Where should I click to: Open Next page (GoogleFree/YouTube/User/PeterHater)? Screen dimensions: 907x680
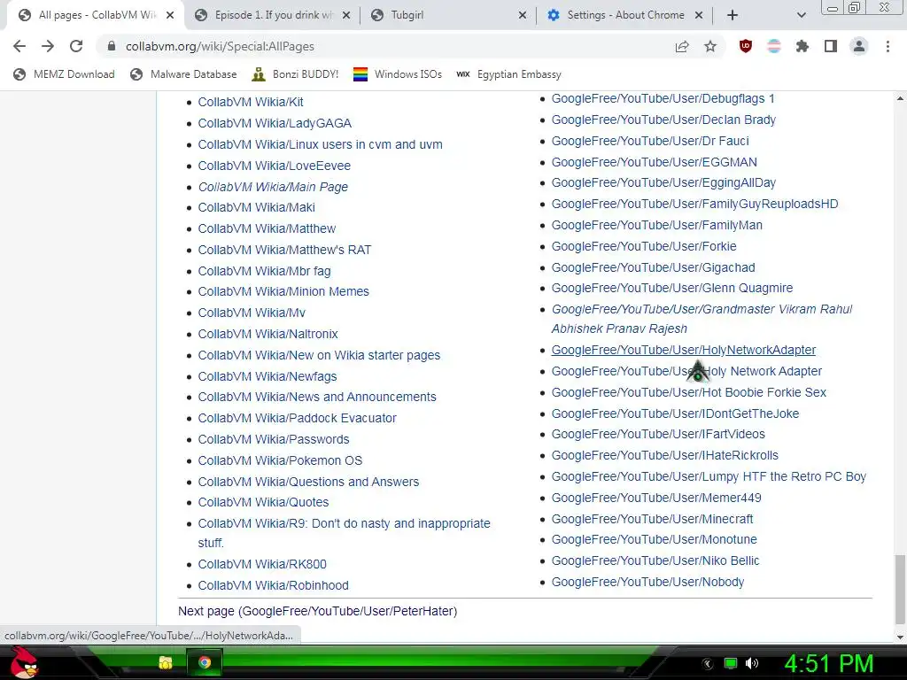(x=318, y=611)
